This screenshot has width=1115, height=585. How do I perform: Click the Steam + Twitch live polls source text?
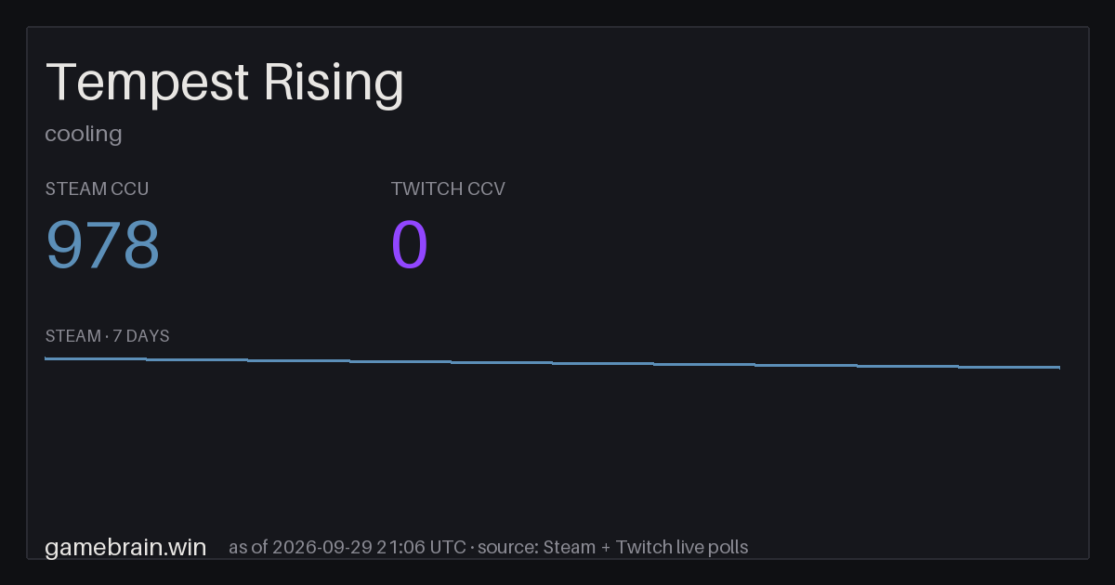[x=645, y=547]
